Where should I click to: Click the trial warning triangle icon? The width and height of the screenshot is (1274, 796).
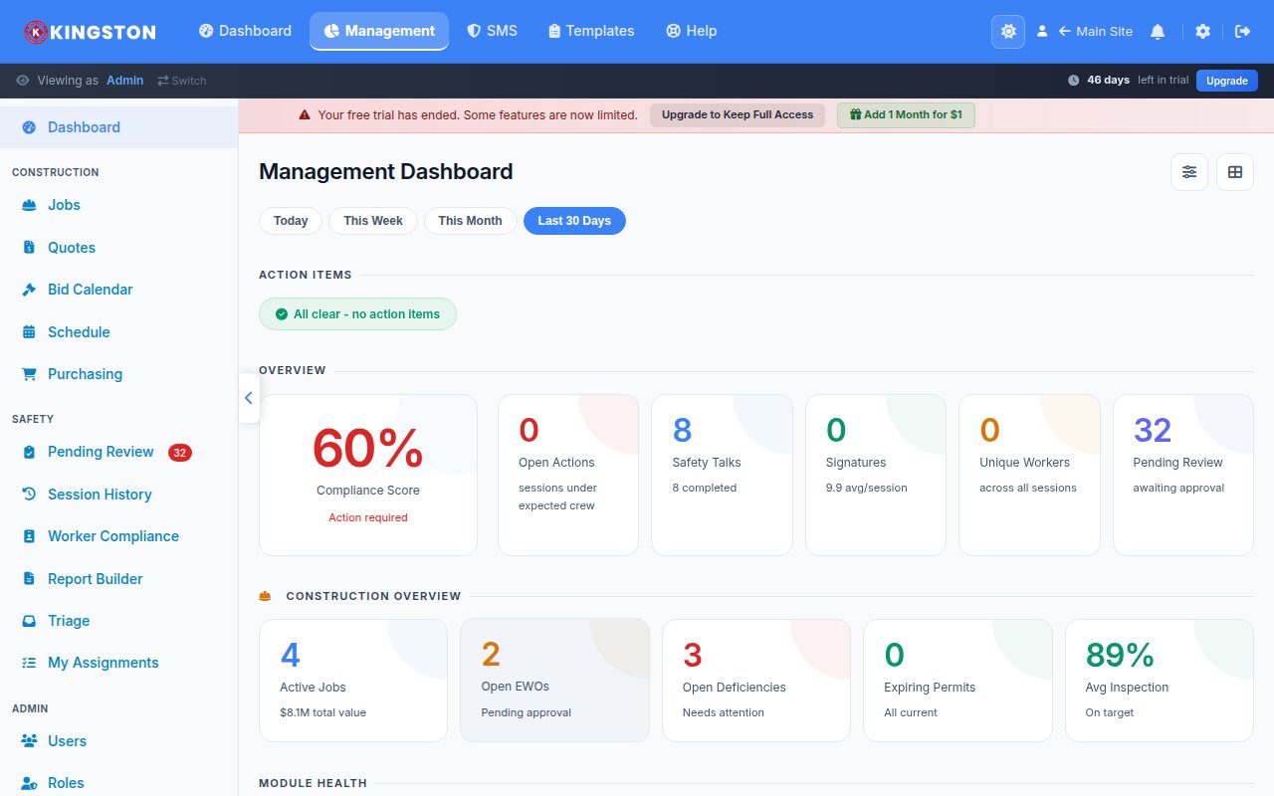(x=305, y=115)
